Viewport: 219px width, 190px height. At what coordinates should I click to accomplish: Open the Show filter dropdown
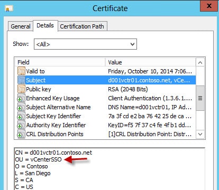tap(85, 44)
